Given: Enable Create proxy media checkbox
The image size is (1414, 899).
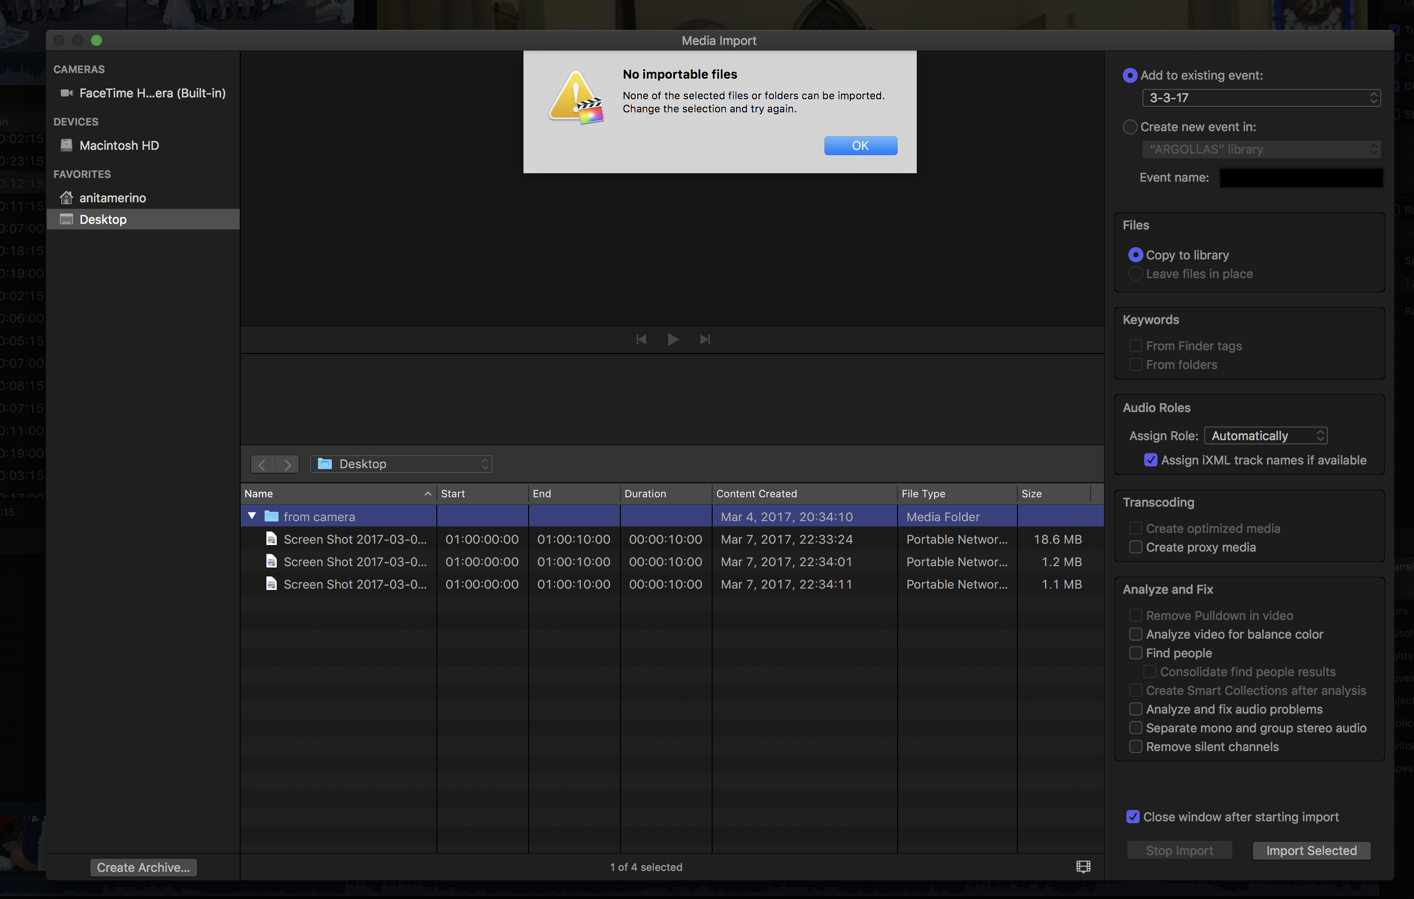Looking at the screenshot, I should pyautogui.click(x=1136, y=547).
